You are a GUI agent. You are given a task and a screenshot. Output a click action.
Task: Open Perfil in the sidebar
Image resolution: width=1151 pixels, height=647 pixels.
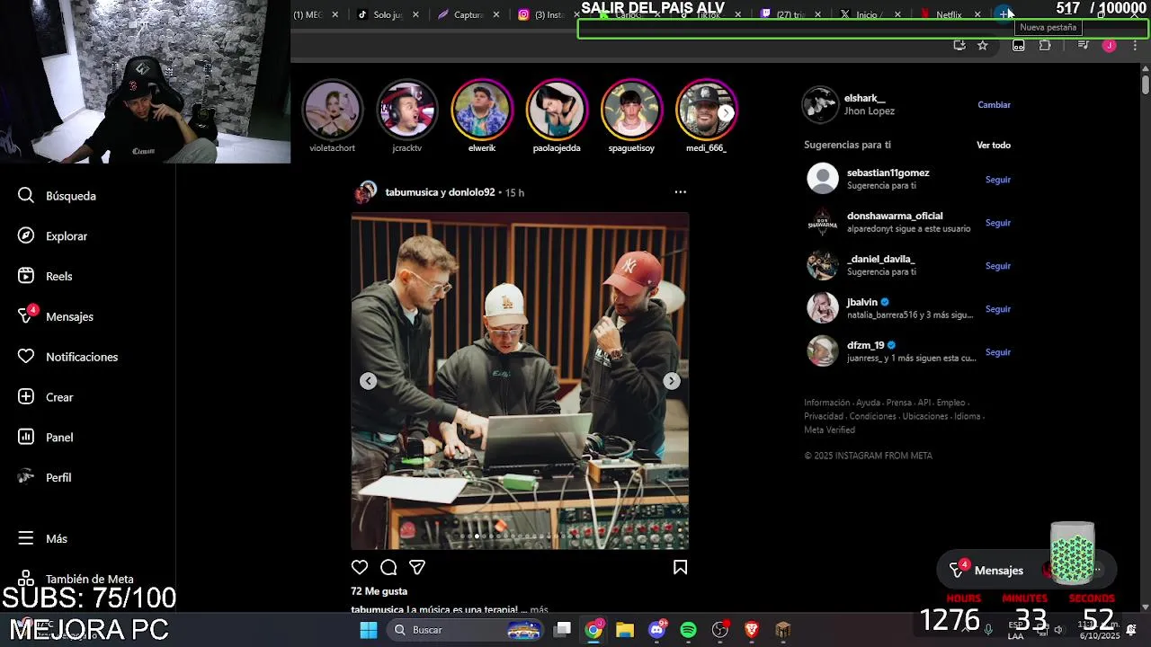pyautogui.click(x=46, y=477)
